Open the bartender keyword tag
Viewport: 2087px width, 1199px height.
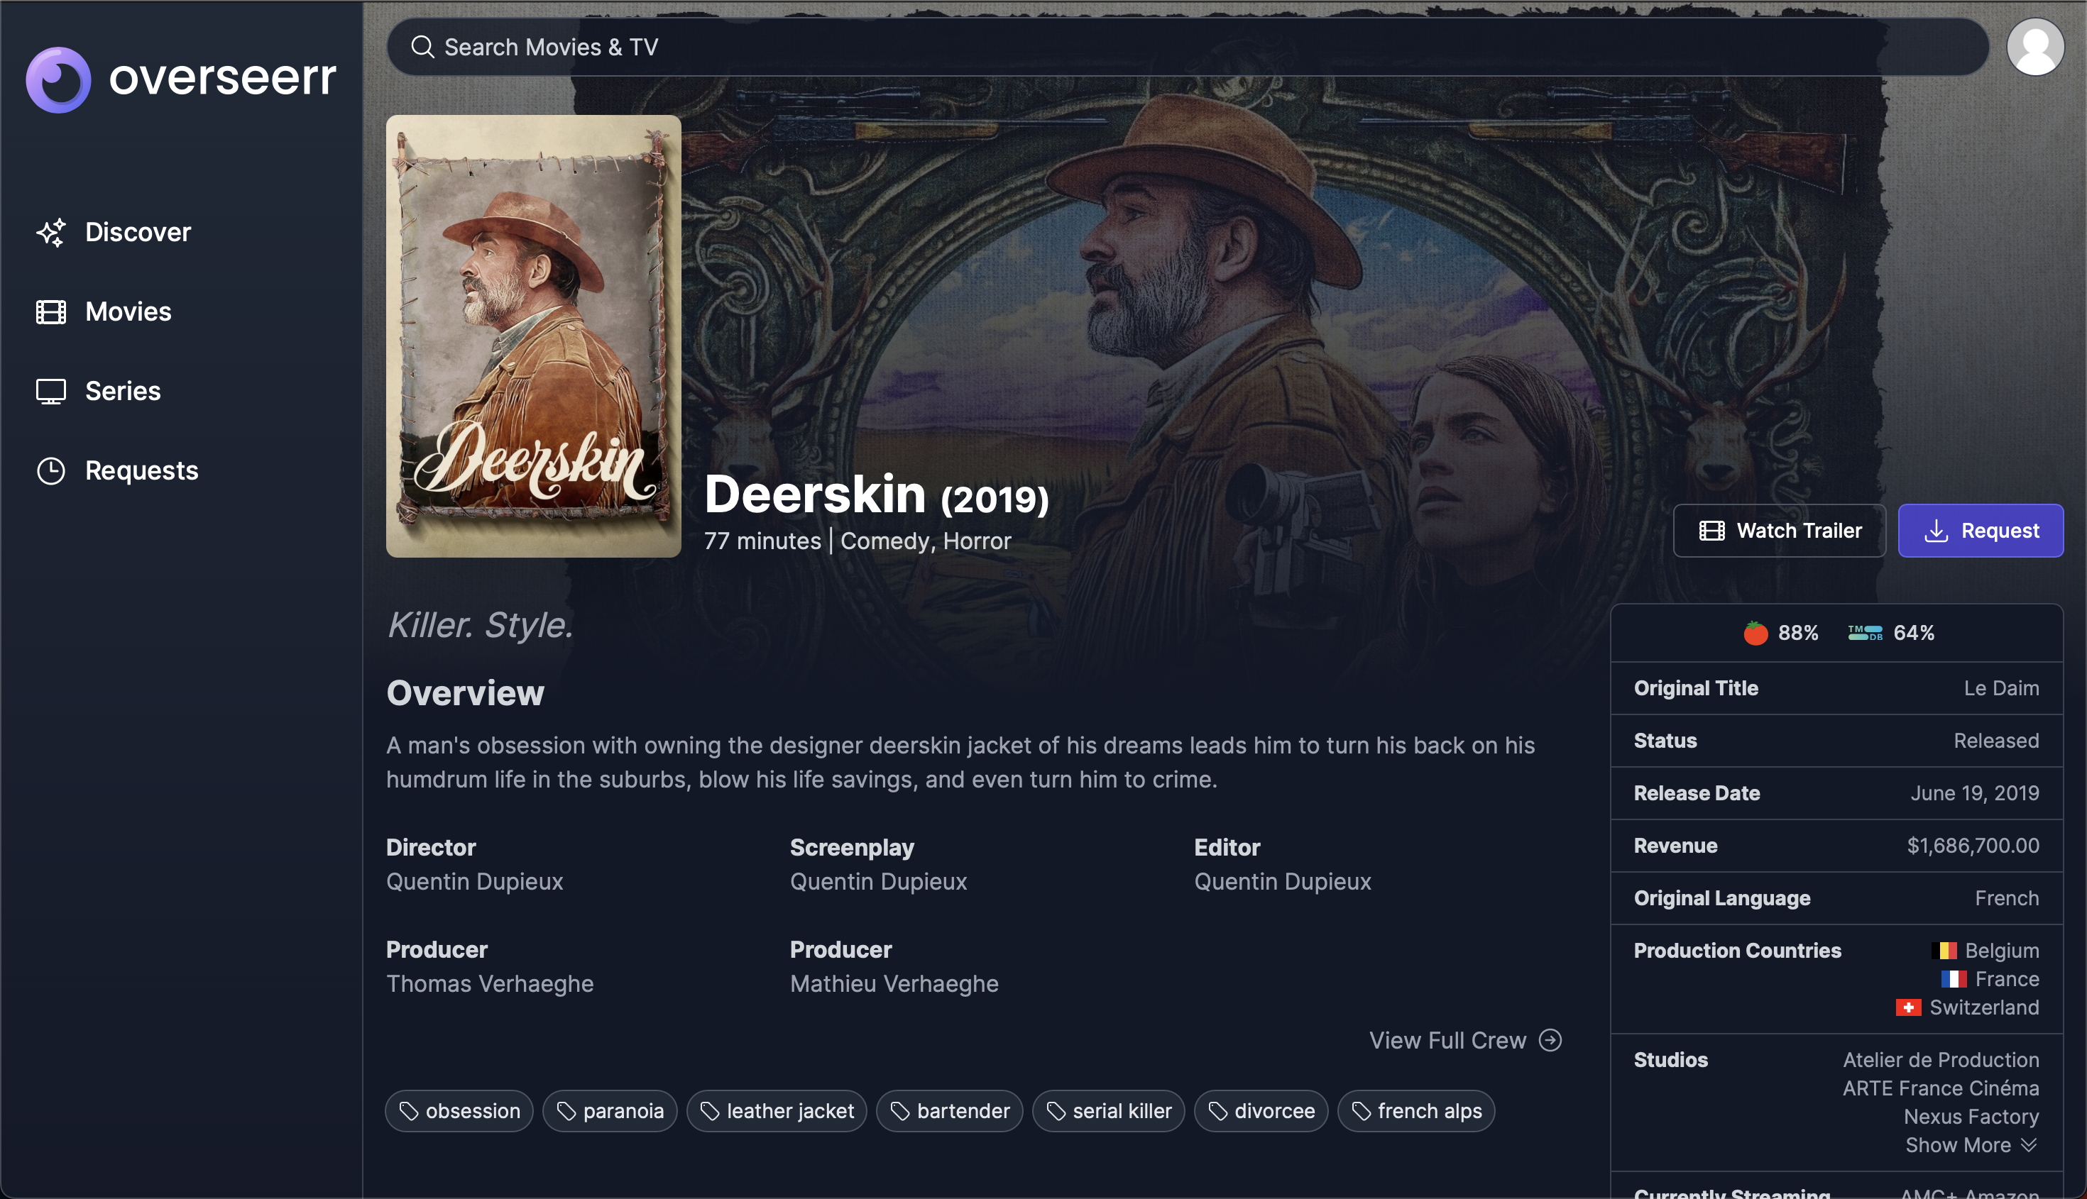coord(949,1111)
